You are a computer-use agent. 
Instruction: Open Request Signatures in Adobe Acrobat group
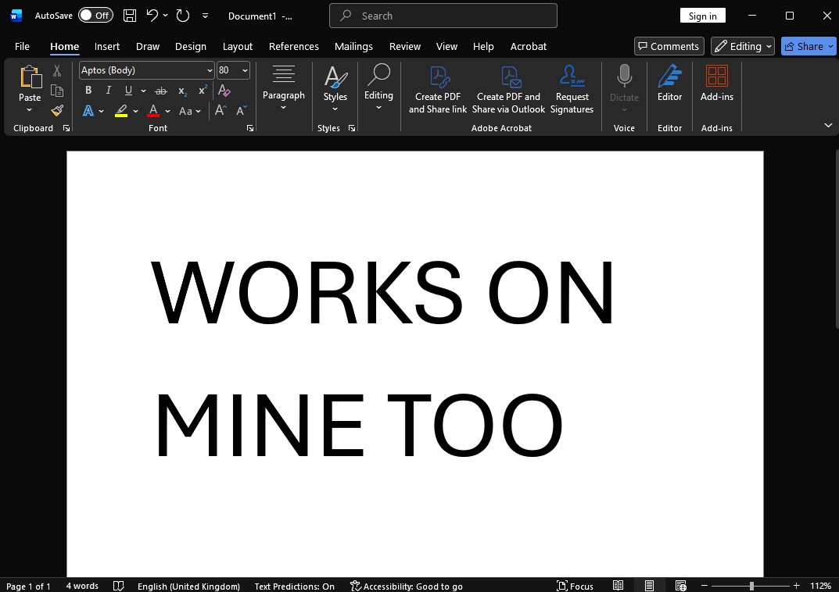[572, 90]
